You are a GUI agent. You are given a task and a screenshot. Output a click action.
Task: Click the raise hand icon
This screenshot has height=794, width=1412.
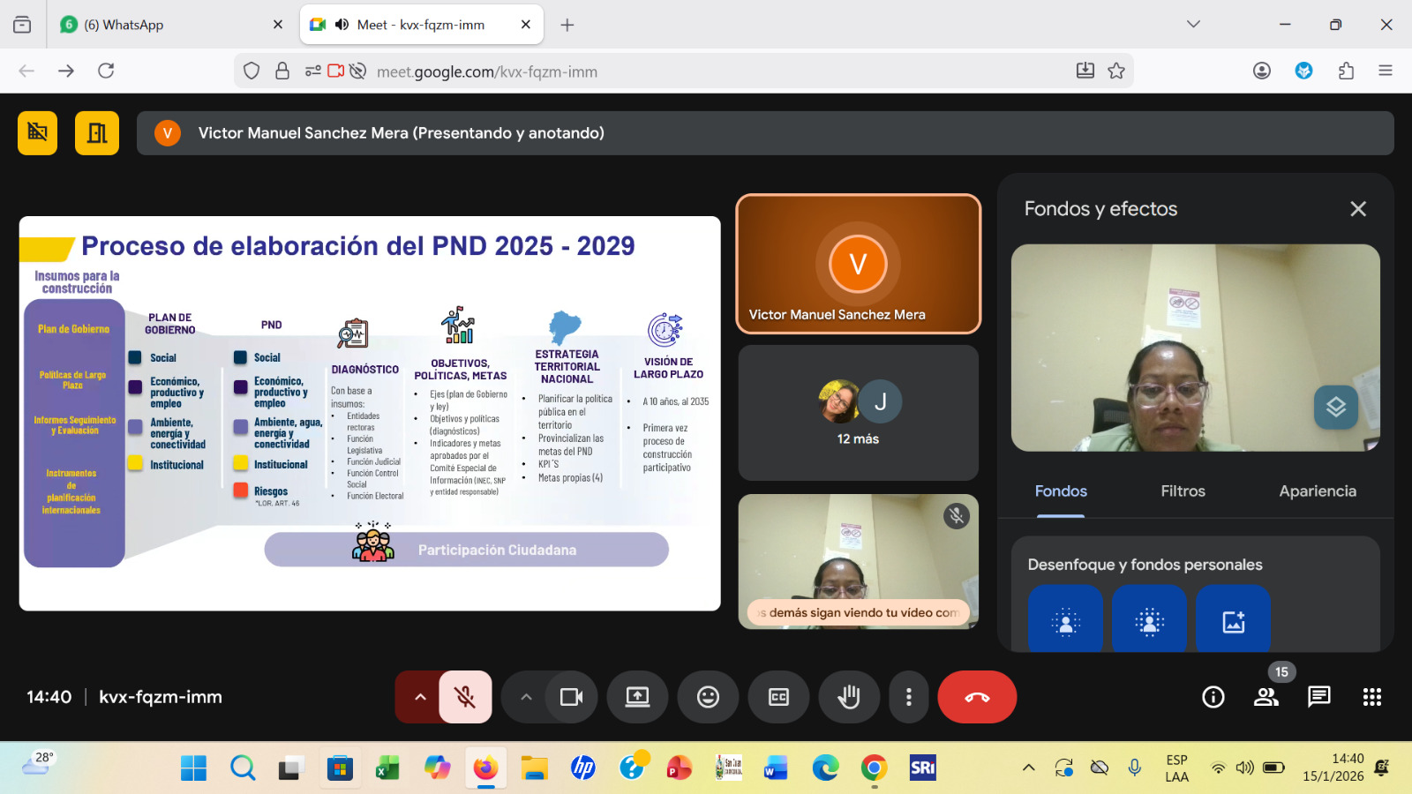[849, 697]
